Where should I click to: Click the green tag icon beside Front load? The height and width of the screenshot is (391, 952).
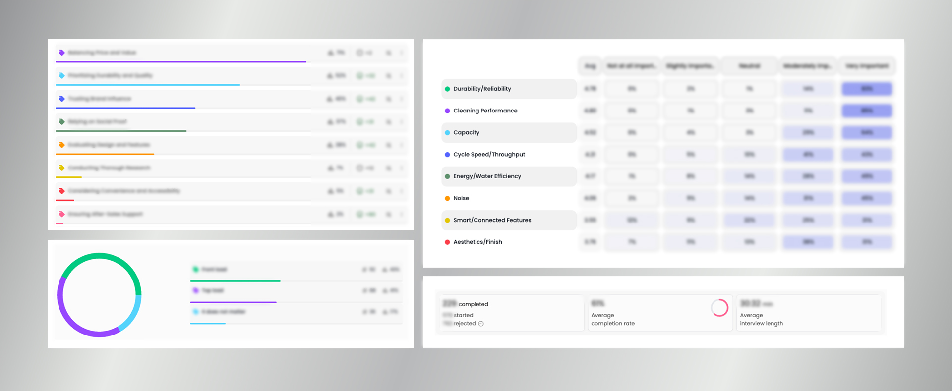tap(196, 269)
